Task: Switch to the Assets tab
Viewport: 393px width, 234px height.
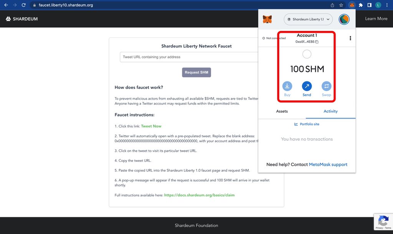Action: point(282,111)
